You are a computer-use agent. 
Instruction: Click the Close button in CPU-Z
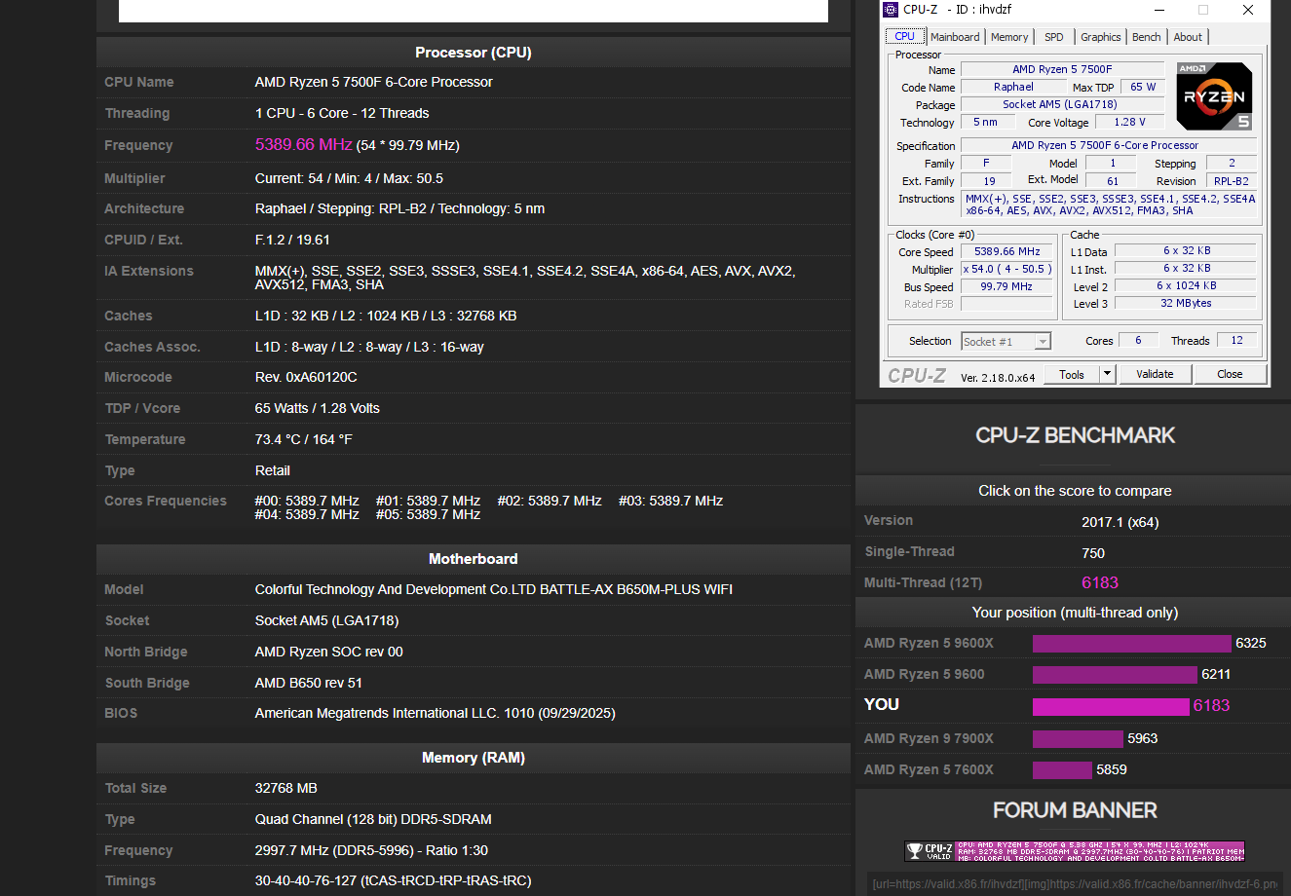tap(1230, 374)
